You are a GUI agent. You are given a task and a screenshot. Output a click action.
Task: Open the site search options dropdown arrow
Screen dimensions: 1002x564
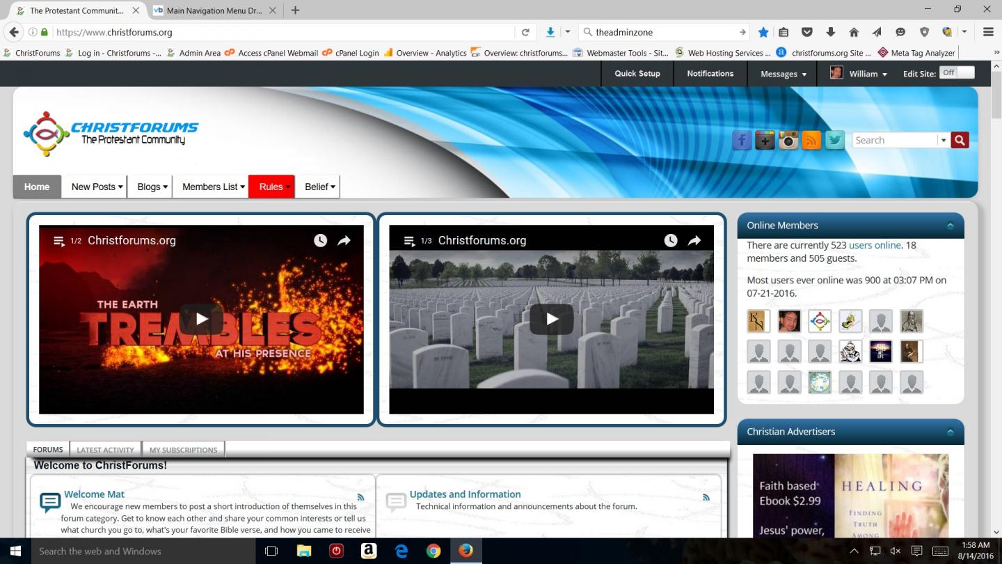pyautogui.click(x=944, y=140)
